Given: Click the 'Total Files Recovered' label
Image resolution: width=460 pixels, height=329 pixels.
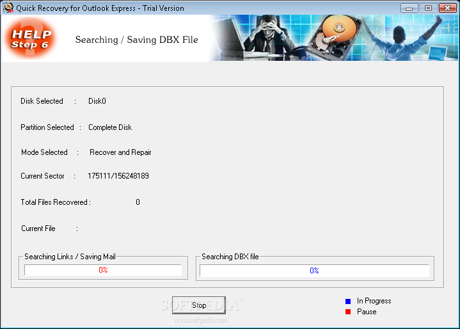Looking at the screenshot, I should 56,202.
